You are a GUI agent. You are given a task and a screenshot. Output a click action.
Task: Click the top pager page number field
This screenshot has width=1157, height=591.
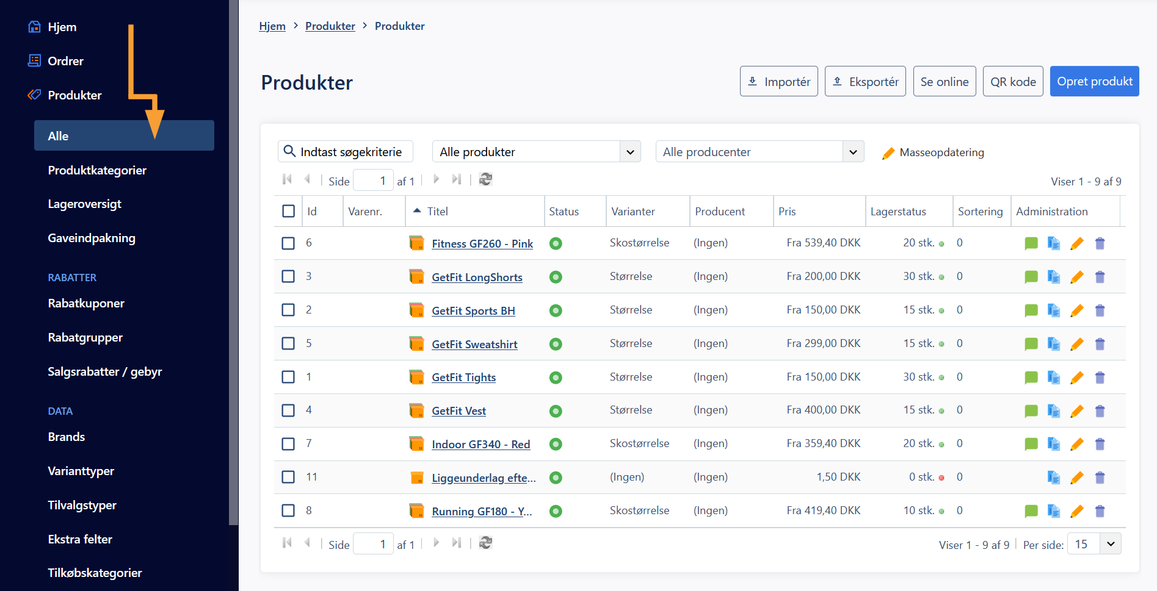373,181
